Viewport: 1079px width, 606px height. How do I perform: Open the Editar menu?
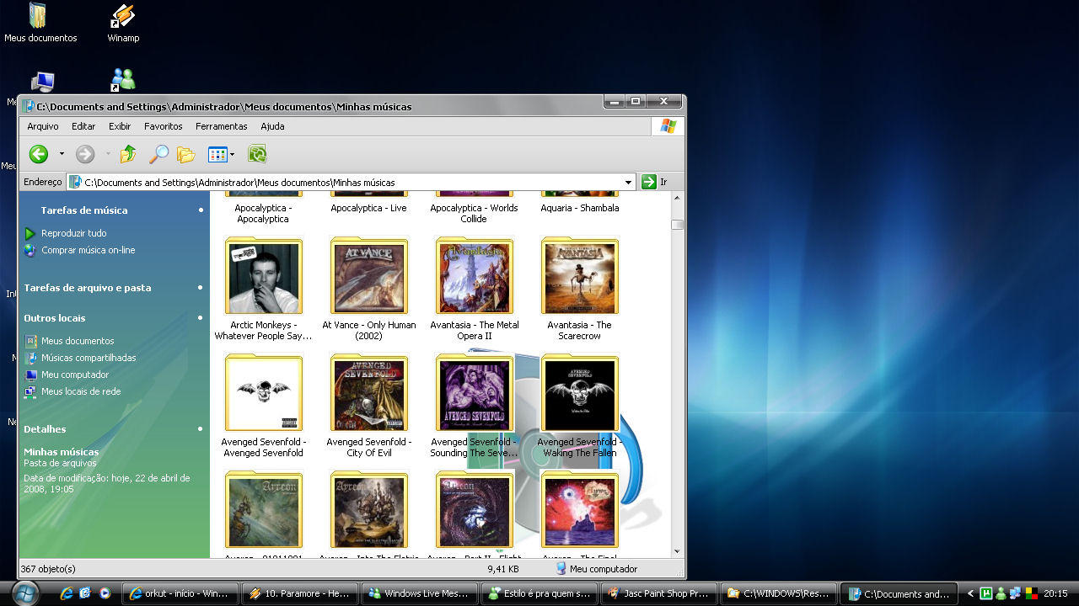tap(83, 126)
